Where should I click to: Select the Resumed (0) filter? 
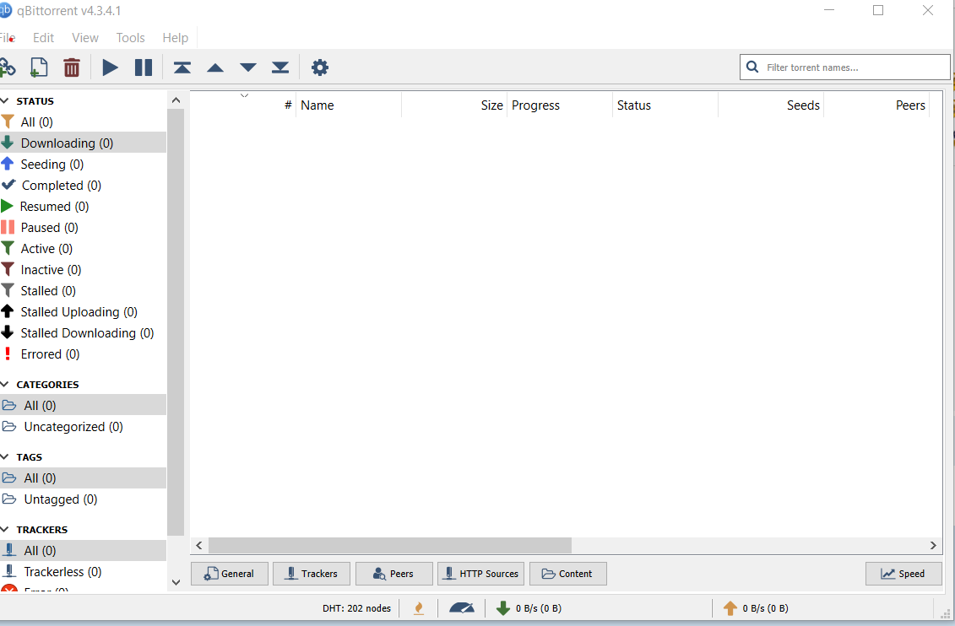[x=83, y=206]
